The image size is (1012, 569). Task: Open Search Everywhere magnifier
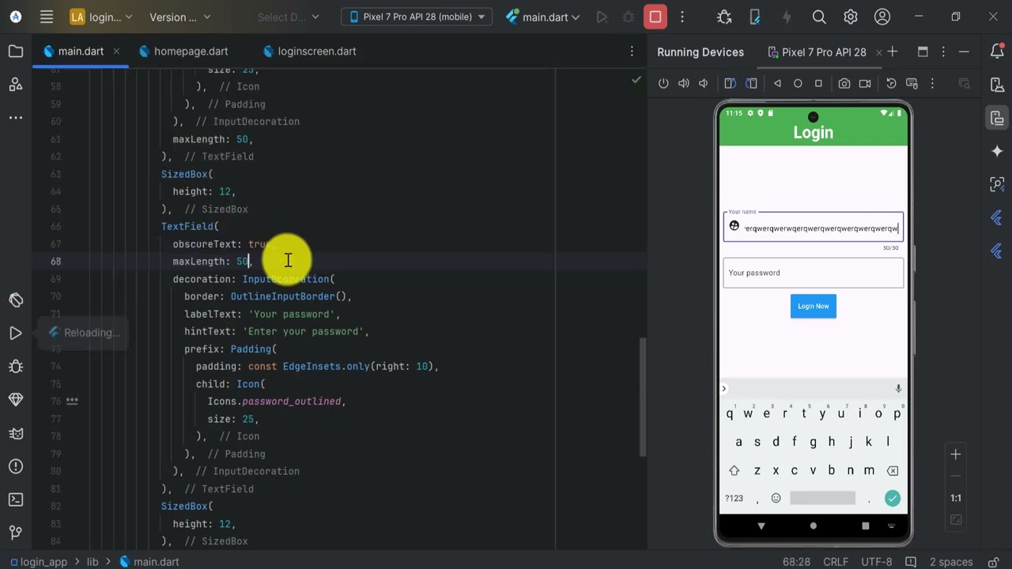pyautogui.click(x=819, y=17)
